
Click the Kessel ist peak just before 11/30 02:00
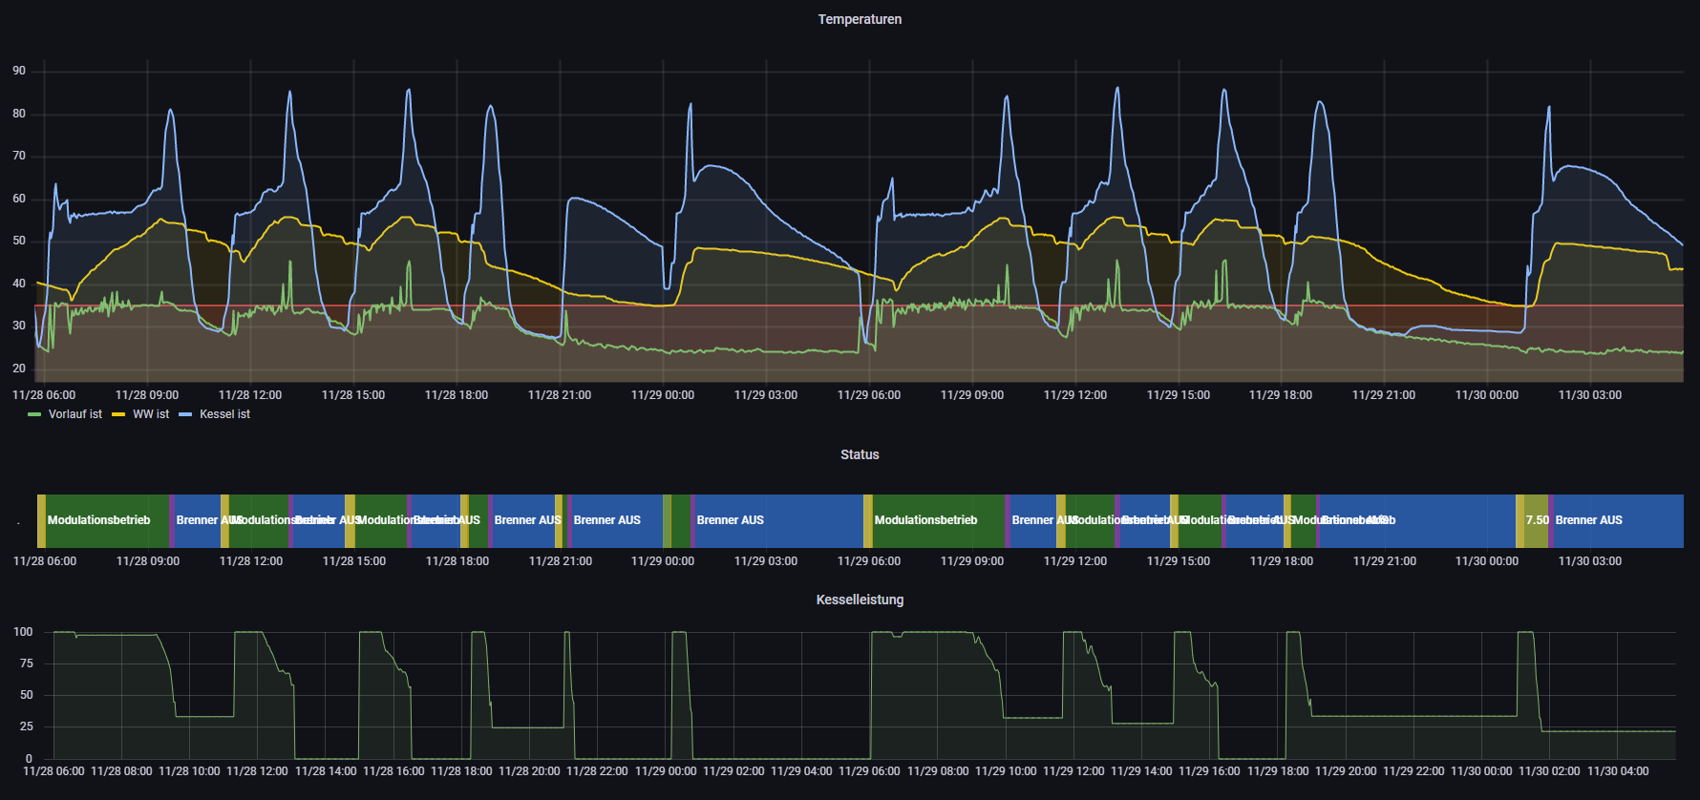click(x=1548, y=108)
